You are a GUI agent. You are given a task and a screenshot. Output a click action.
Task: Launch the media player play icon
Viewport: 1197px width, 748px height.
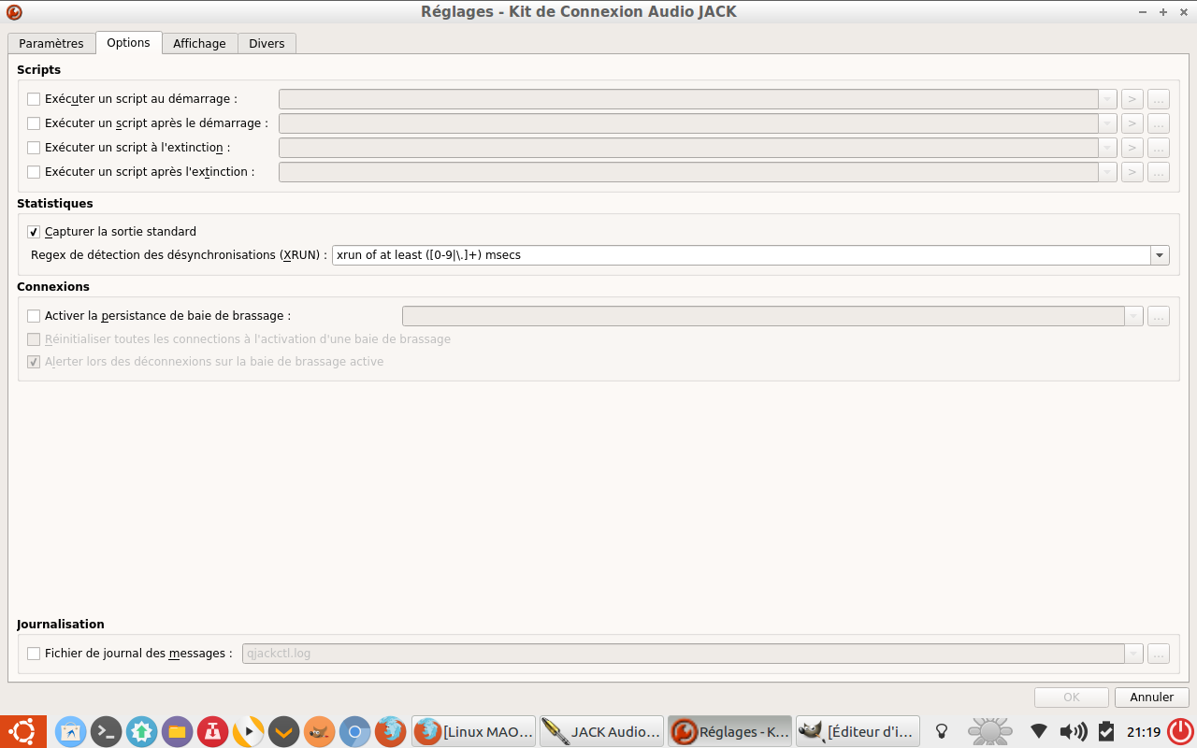coord(249,731)
